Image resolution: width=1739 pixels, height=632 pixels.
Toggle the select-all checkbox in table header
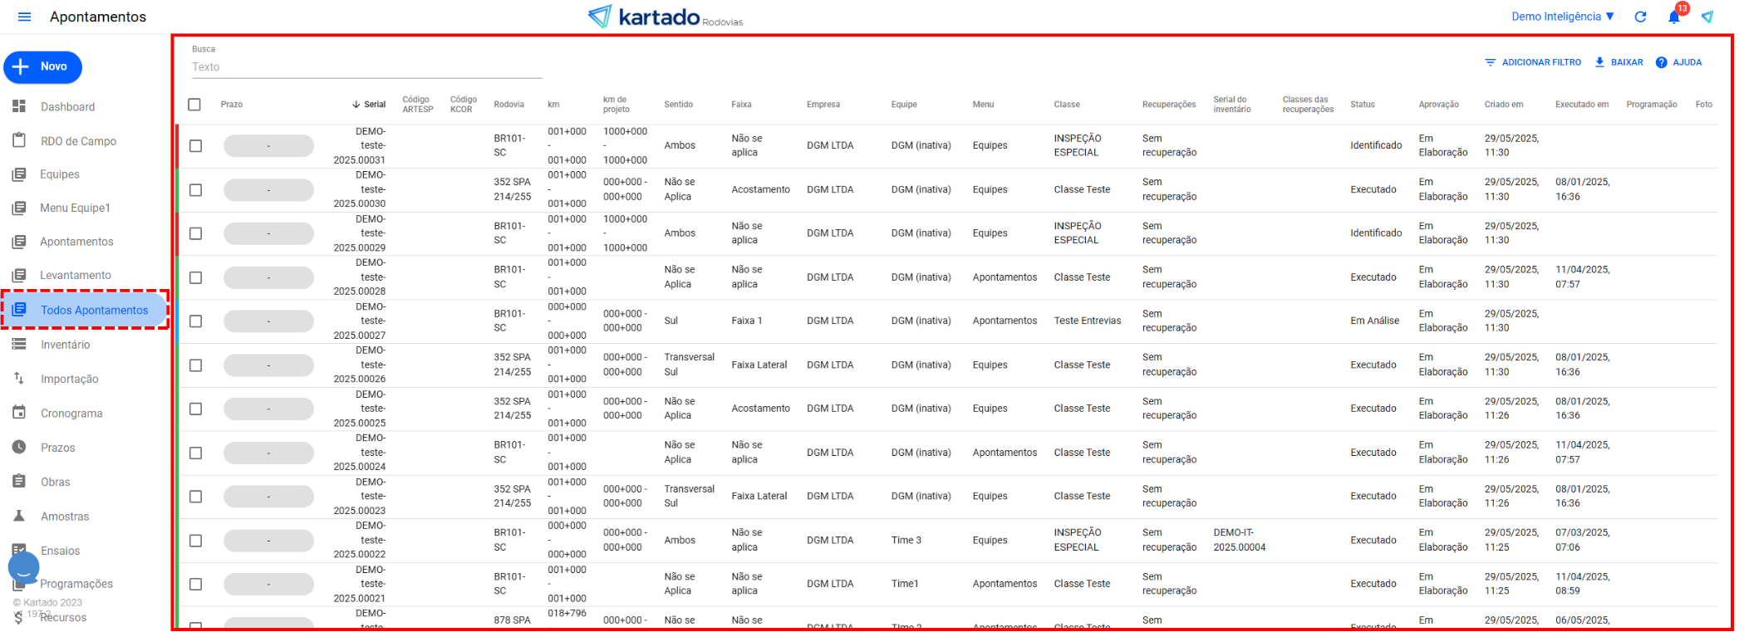194,105
